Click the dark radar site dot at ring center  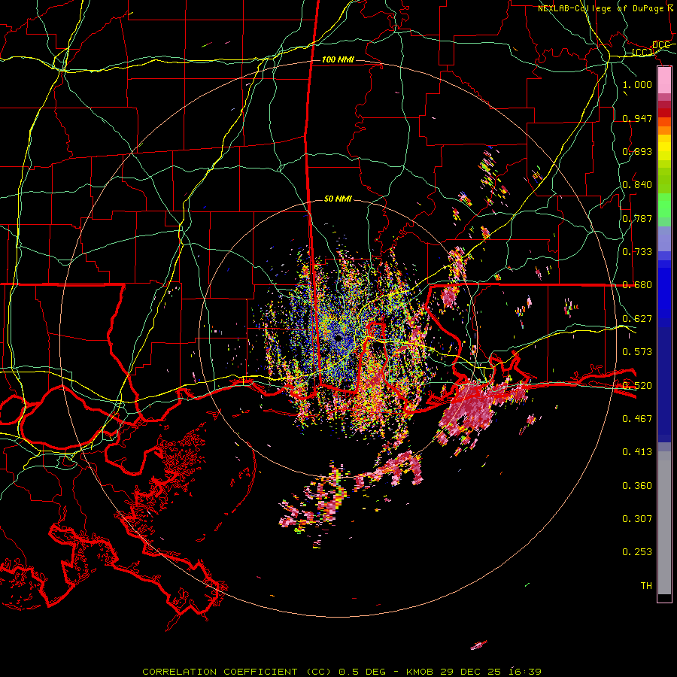tap(338, 338)
